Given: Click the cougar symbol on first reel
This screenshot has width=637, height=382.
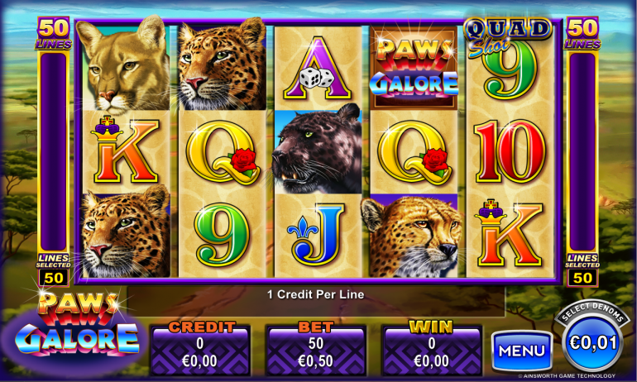Looking at the screenshot, I should coord(124,66).
